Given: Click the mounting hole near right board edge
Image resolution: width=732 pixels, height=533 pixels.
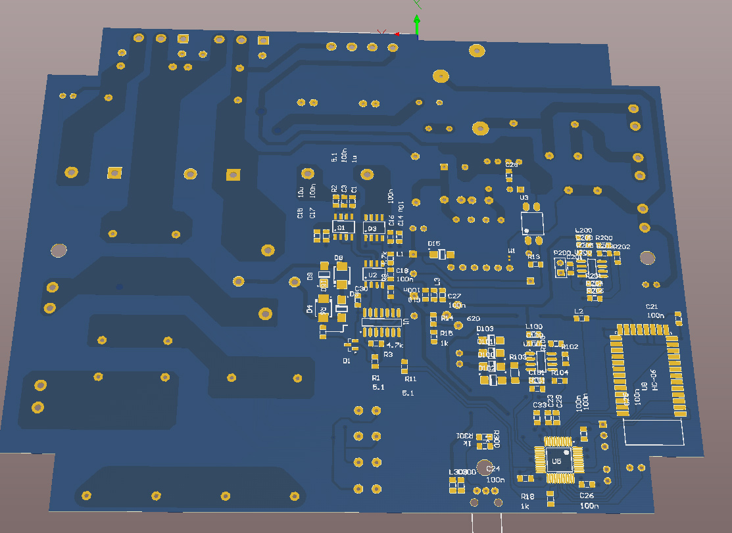Looking at the screenshot, I should 646,258.
